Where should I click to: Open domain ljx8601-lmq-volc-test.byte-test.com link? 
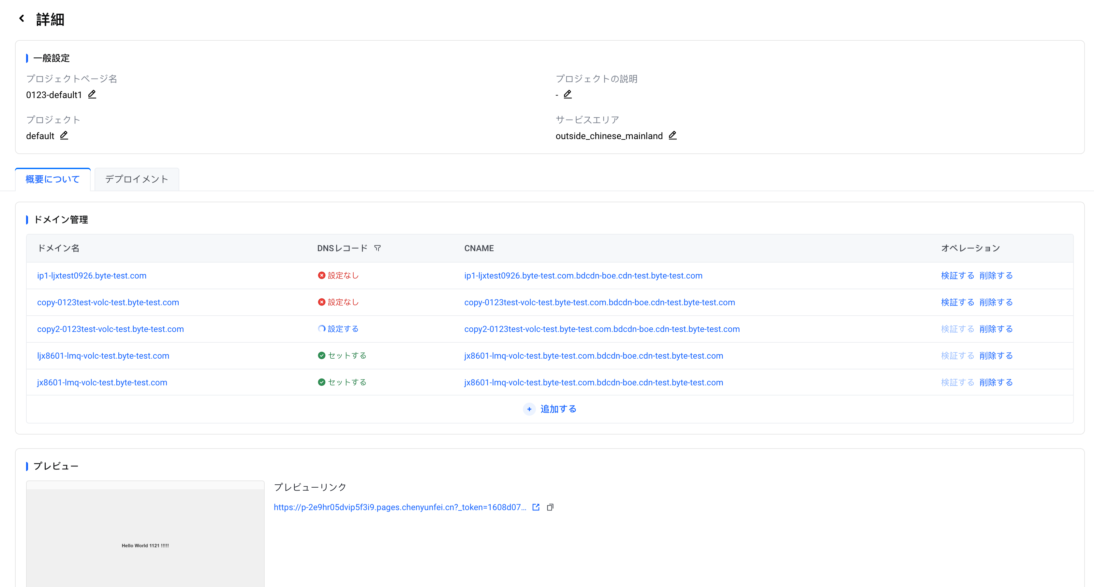(103, 356)
